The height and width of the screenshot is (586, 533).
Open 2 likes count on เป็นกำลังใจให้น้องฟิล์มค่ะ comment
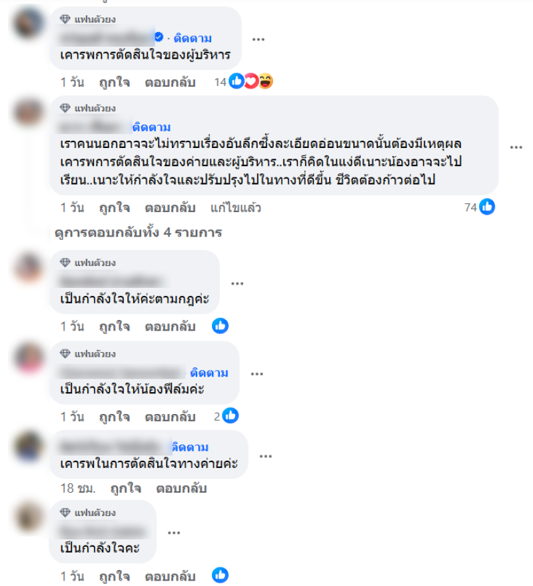pos(227,416)
